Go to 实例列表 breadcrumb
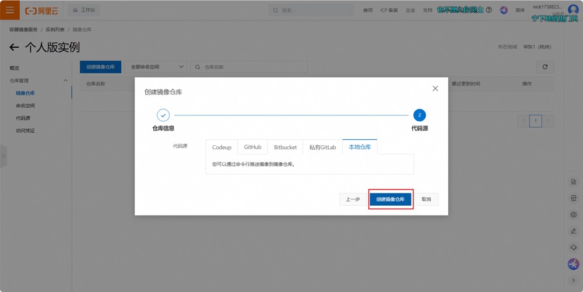 (55, 29)
